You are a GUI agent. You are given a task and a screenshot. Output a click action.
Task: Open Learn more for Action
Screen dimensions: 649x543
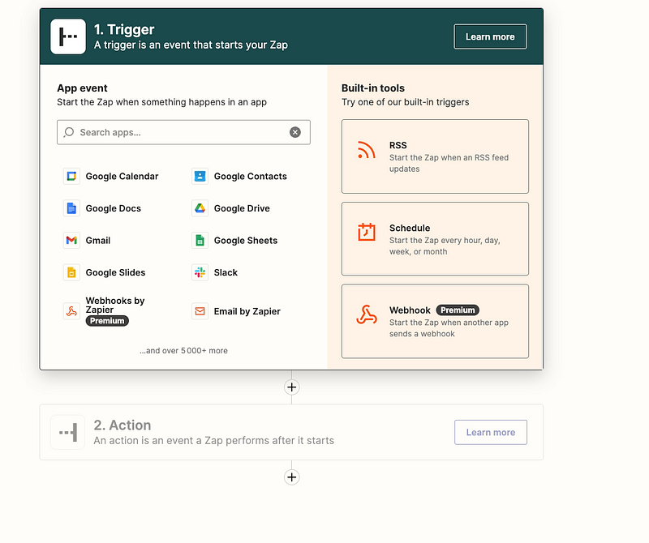491,432
